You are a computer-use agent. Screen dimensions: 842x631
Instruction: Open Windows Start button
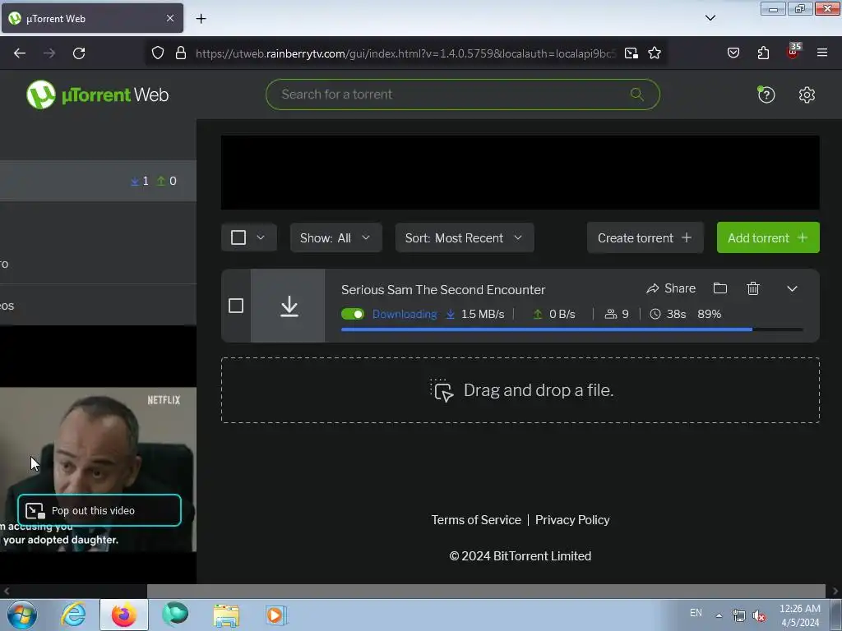click(x=22, y=615)
